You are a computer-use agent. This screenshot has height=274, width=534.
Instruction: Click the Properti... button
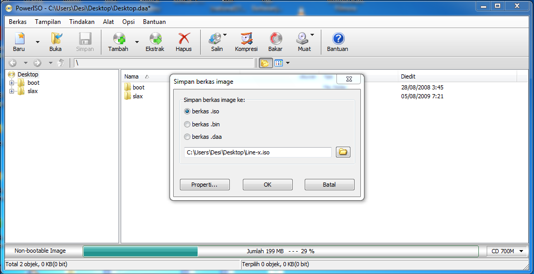[205, 185]
